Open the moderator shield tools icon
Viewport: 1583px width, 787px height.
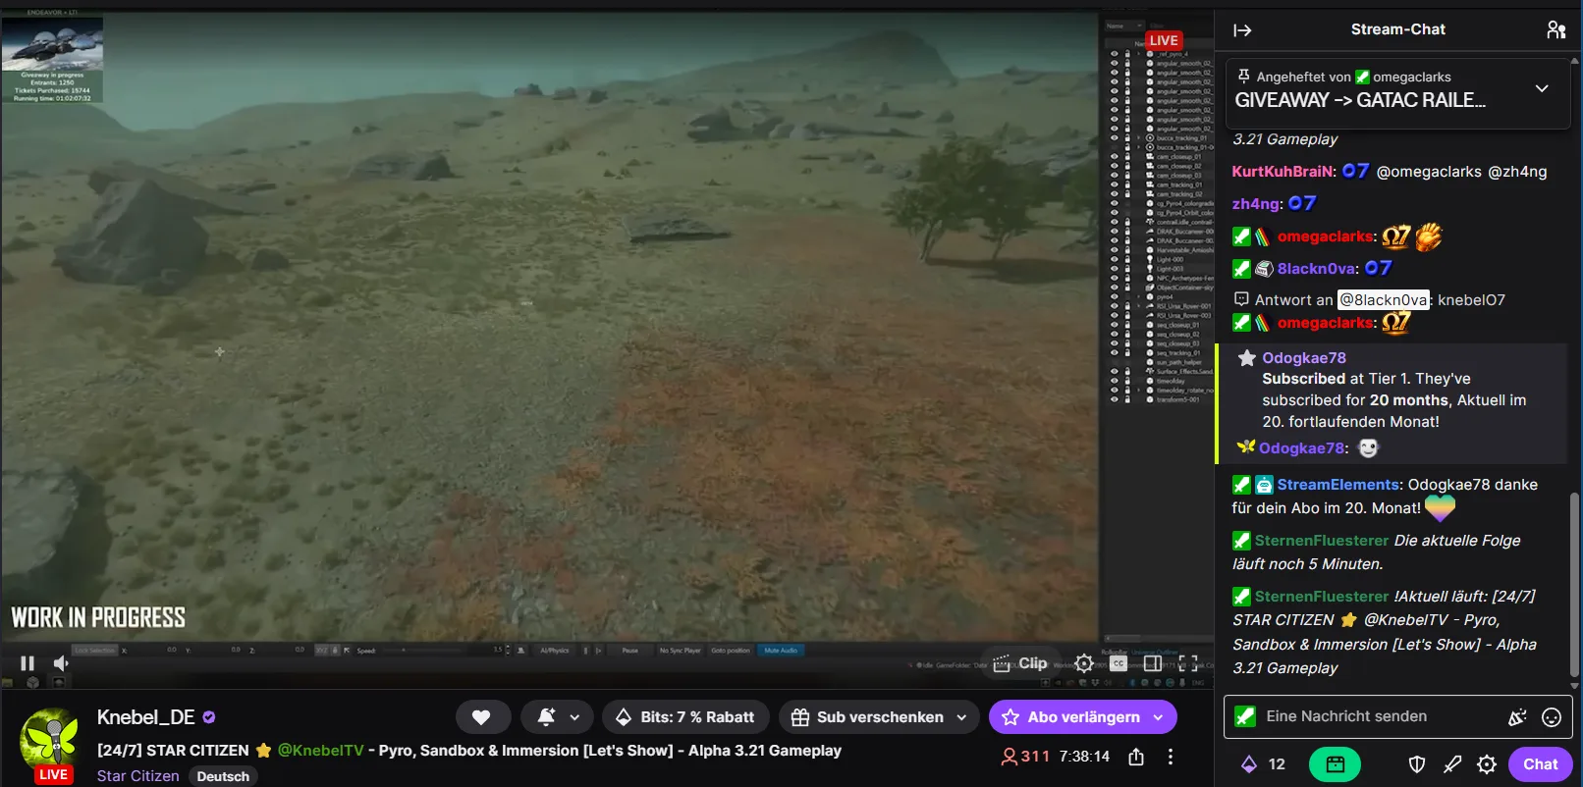click(1417, 764)
